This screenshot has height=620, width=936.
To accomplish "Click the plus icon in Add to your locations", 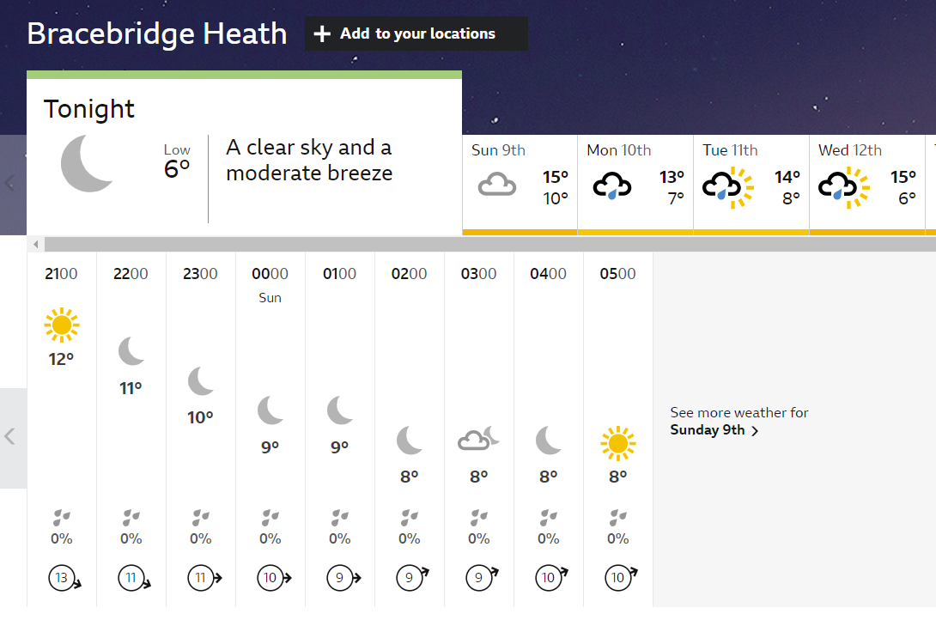I will pyautogui.click(x=322, y=34).
